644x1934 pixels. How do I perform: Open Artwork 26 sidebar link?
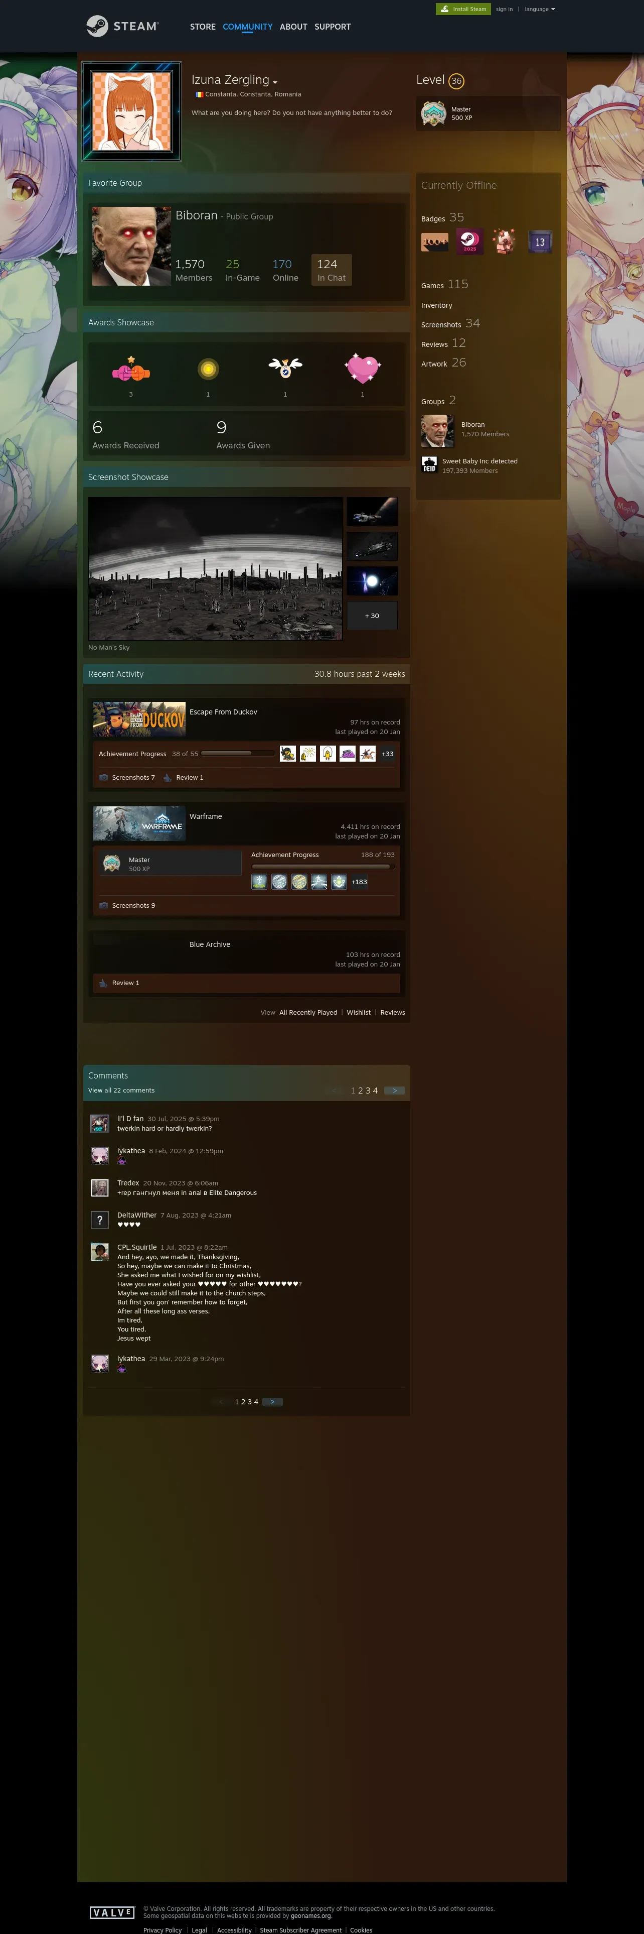click(443, 362)
